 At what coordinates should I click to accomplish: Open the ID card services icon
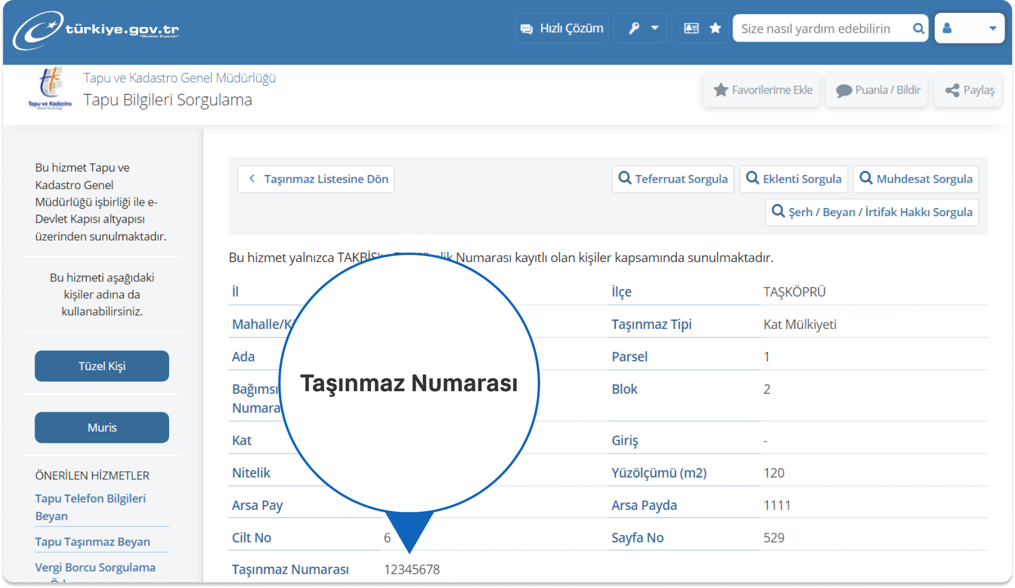(692, 28)
